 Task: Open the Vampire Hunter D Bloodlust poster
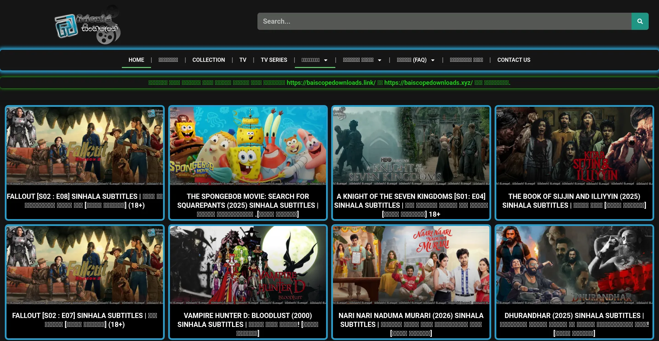tap(248, 265)
